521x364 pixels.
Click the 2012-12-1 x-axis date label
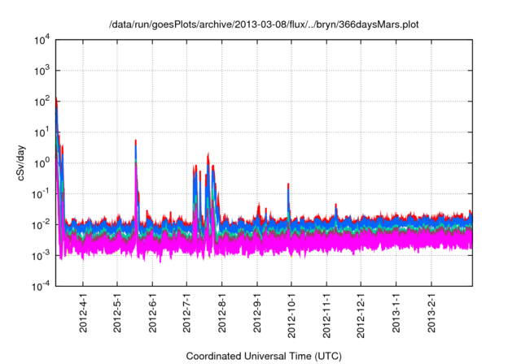[x=361, y=316]
